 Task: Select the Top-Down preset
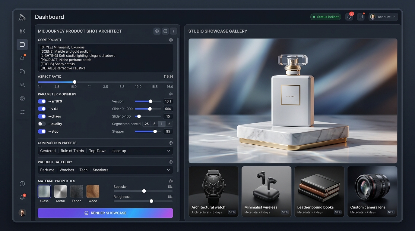[98, 151]
